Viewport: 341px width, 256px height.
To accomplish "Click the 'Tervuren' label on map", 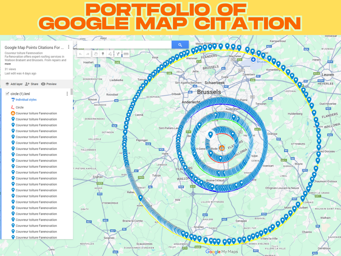I will coord(261,104).
